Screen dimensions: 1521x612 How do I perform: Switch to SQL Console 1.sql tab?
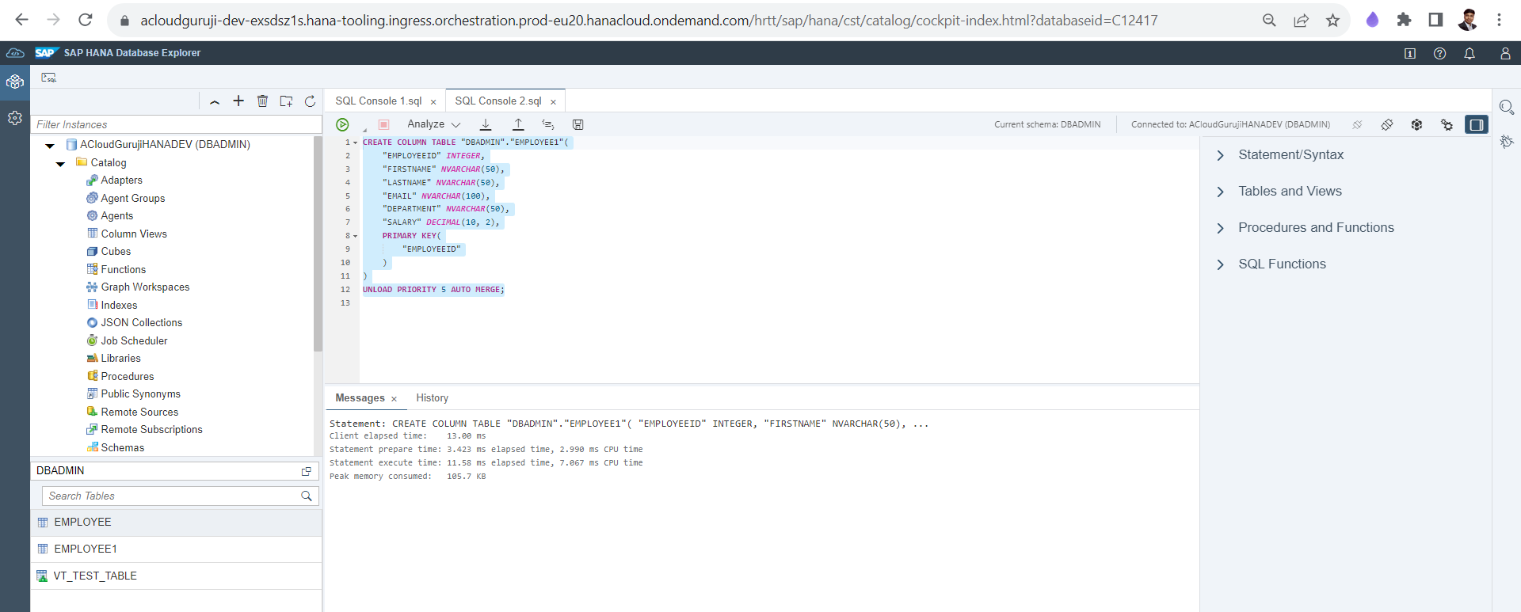[x=378, y=101]
